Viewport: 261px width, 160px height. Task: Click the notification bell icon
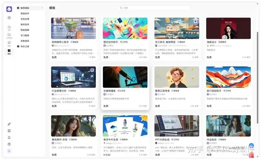point(9,138)
